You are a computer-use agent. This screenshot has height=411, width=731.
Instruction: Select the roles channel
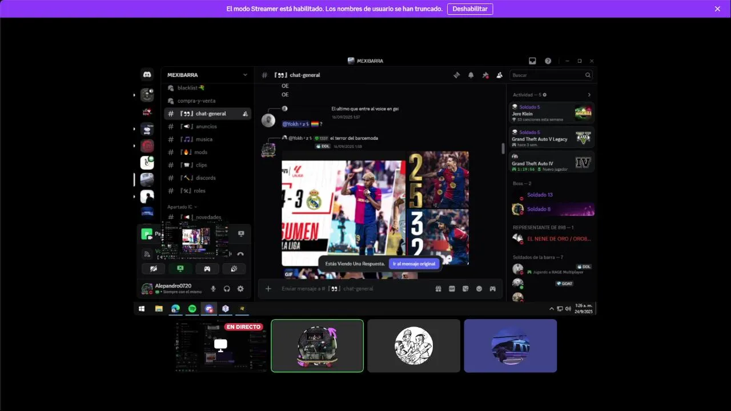coord(207,191)
